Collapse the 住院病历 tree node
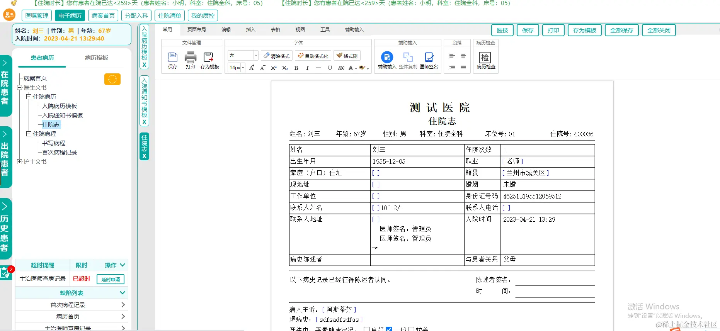720x331 pixels. pos(29,97)
